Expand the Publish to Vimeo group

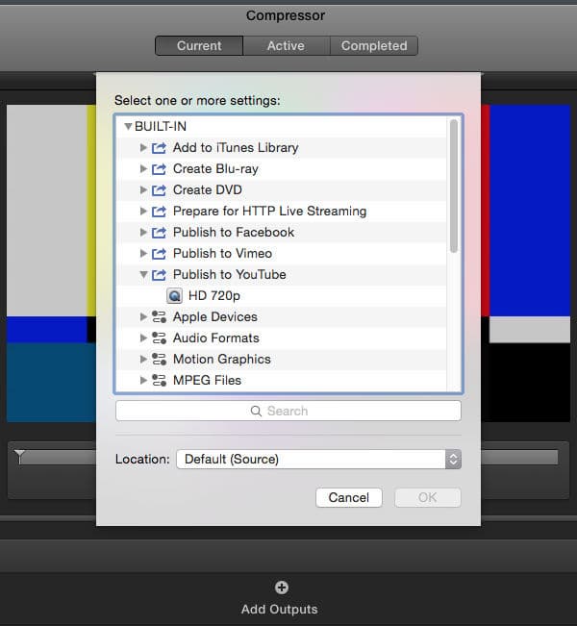click(x=143, y=254)
